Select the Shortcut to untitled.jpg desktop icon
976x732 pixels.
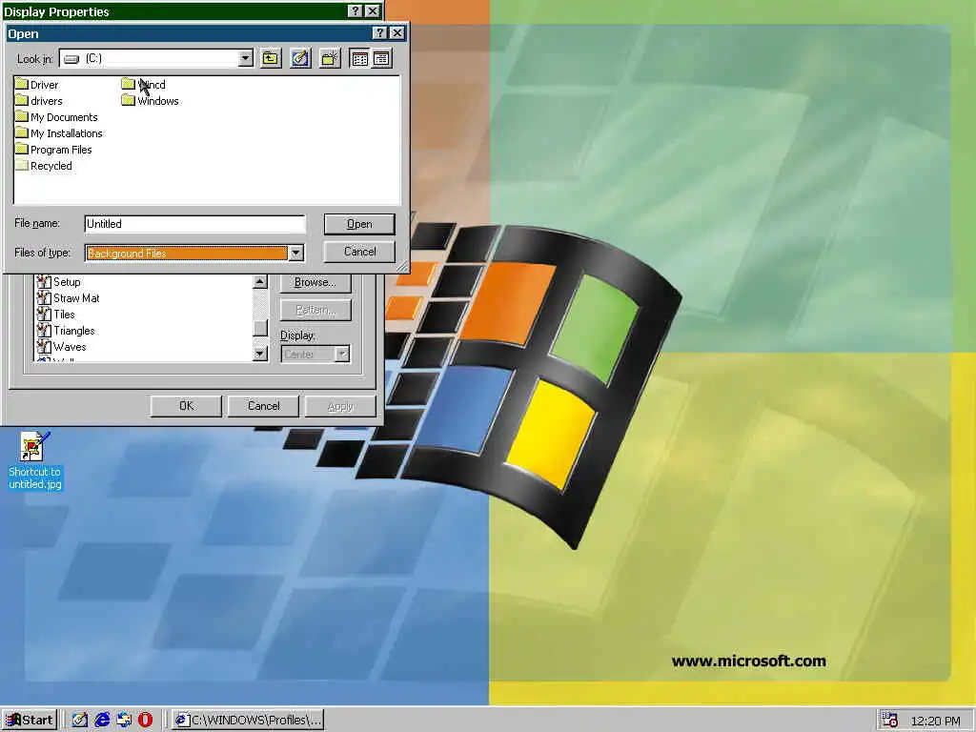35,460
